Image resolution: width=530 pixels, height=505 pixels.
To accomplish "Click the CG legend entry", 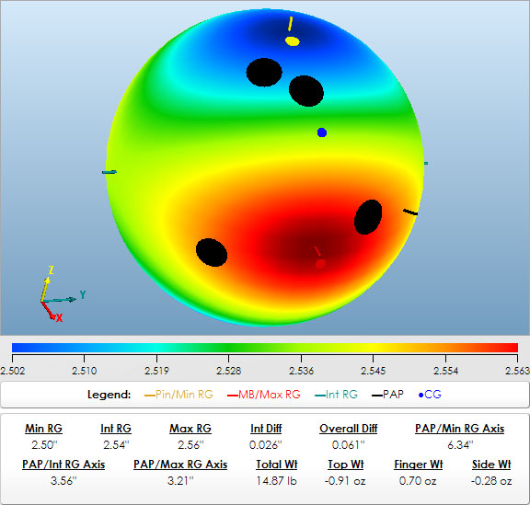I will pyautogui.click(x=430, y=394).
